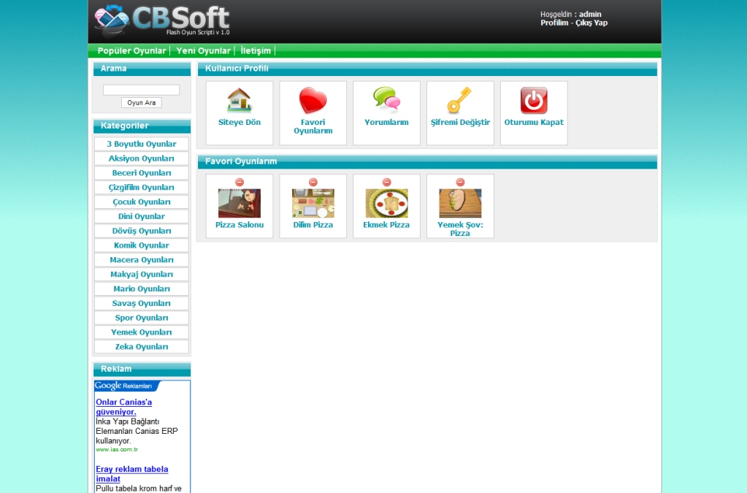This screenshot has height=493, width=747.
Task: Click the www.ias.com.tr ad URL
Action: point(117,450)
